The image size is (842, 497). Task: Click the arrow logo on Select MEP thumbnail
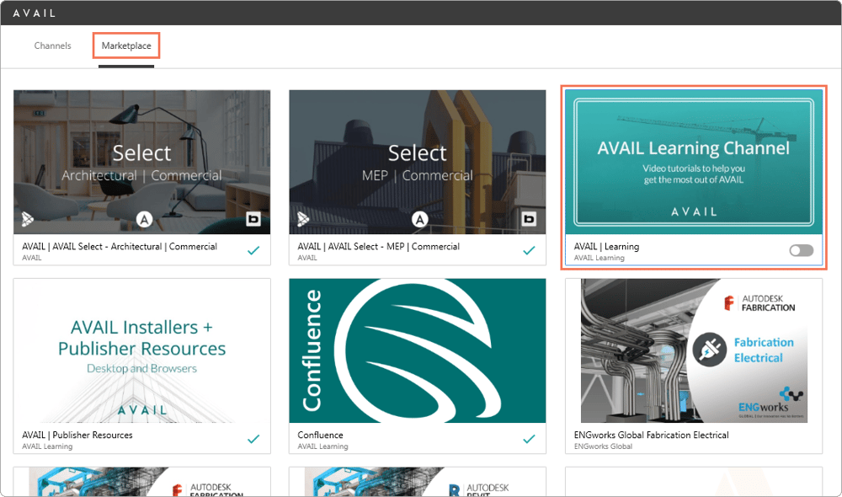tap(304, 221)
